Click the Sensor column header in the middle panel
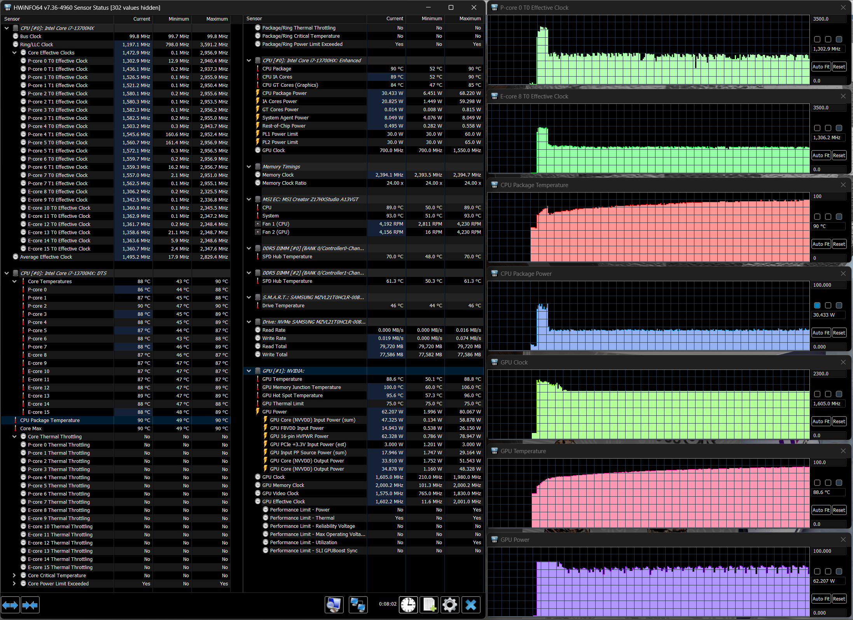 [254, 19]
